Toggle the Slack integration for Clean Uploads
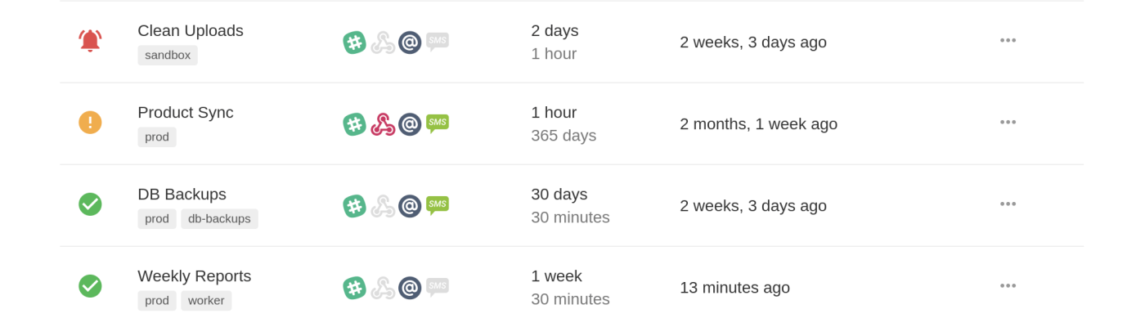This screenshot has height=327, width=1145. click(x=354, y=43)
